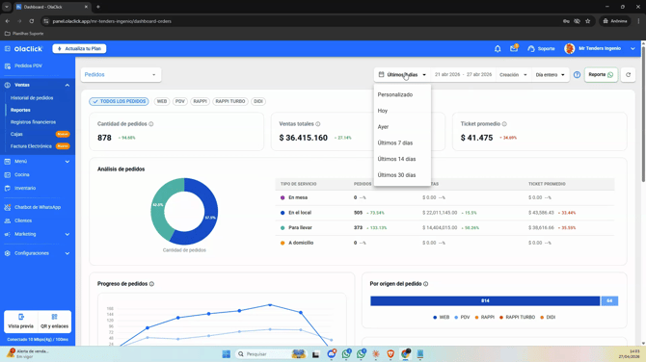Click info icon beside Progreso de pedidos
Viewport: 646px width, 362px height.
click(x=151, y=284)
